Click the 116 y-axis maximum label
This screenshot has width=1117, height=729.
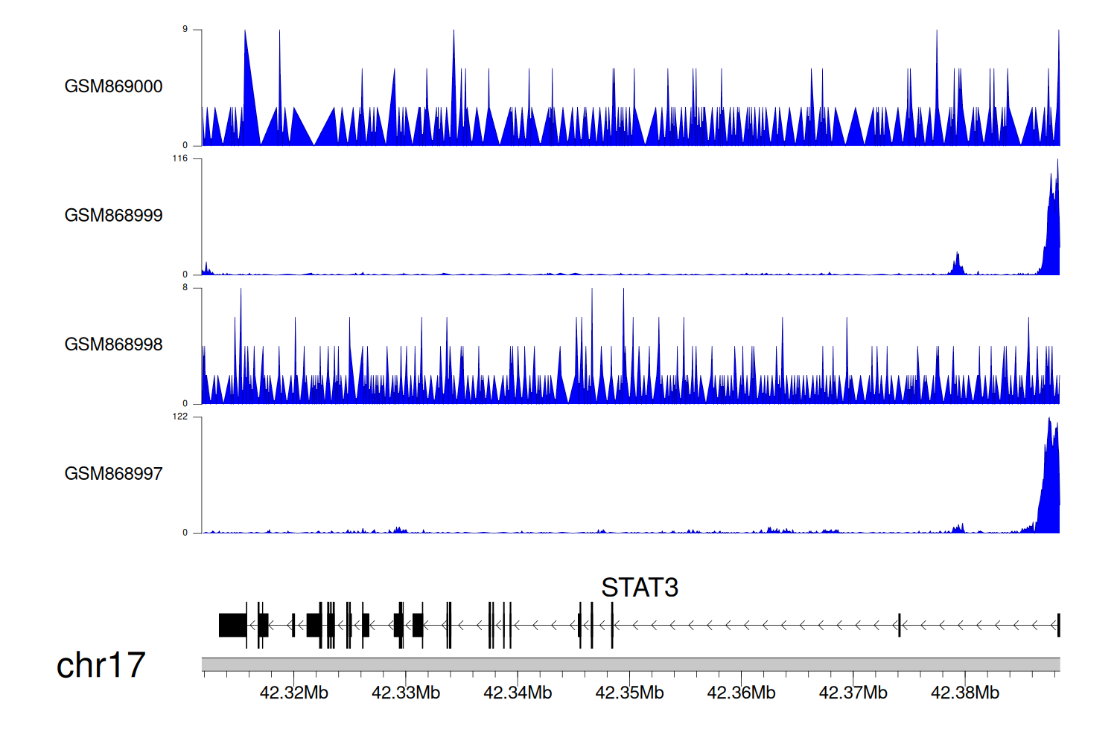(180, 158)
